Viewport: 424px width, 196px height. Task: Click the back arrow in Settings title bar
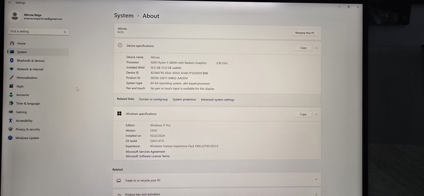[10, 3]
